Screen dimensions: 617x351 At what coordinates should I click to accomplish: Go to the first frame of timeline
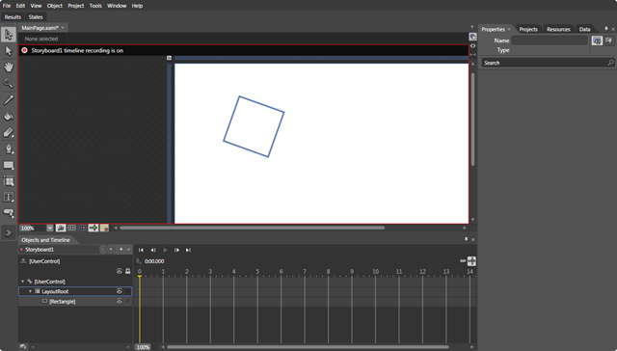pos(141,250)
